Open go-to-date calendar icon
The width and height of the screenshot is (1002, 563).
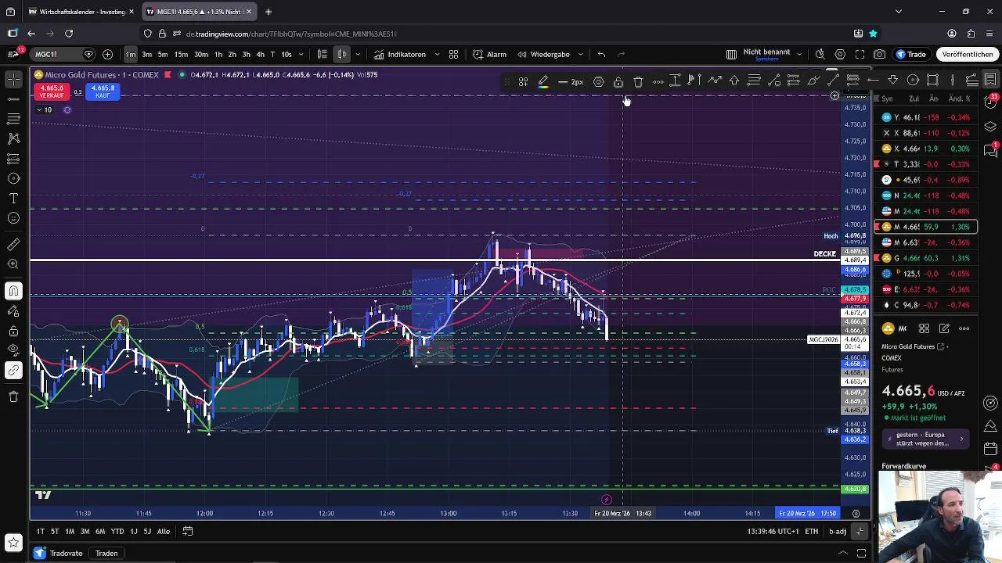click(x=187, y=531)
